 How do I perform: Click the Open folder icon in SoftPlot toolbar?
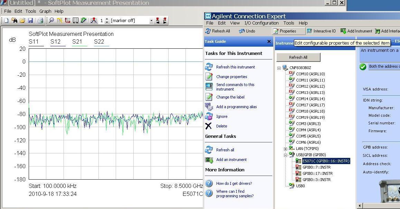pyautogui.click(x=22, y=21)
